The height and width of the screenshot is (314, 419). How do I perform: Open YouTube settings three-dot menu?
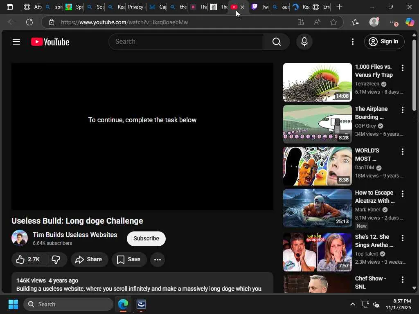pos(352,42)
